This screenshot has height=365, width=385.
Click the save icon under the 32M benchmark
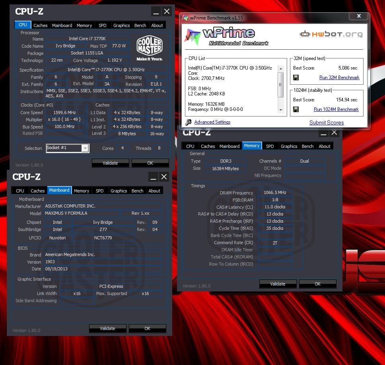tap(296, 78)
